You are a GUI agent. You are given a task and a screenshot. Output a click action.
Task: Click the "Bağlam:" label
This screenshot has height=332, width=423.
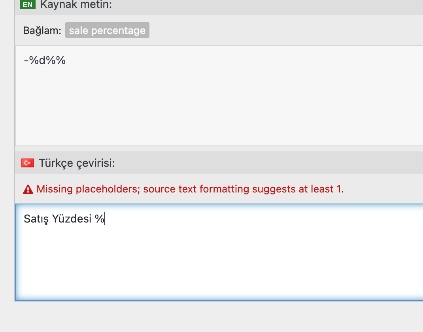[x=42, y=30]
